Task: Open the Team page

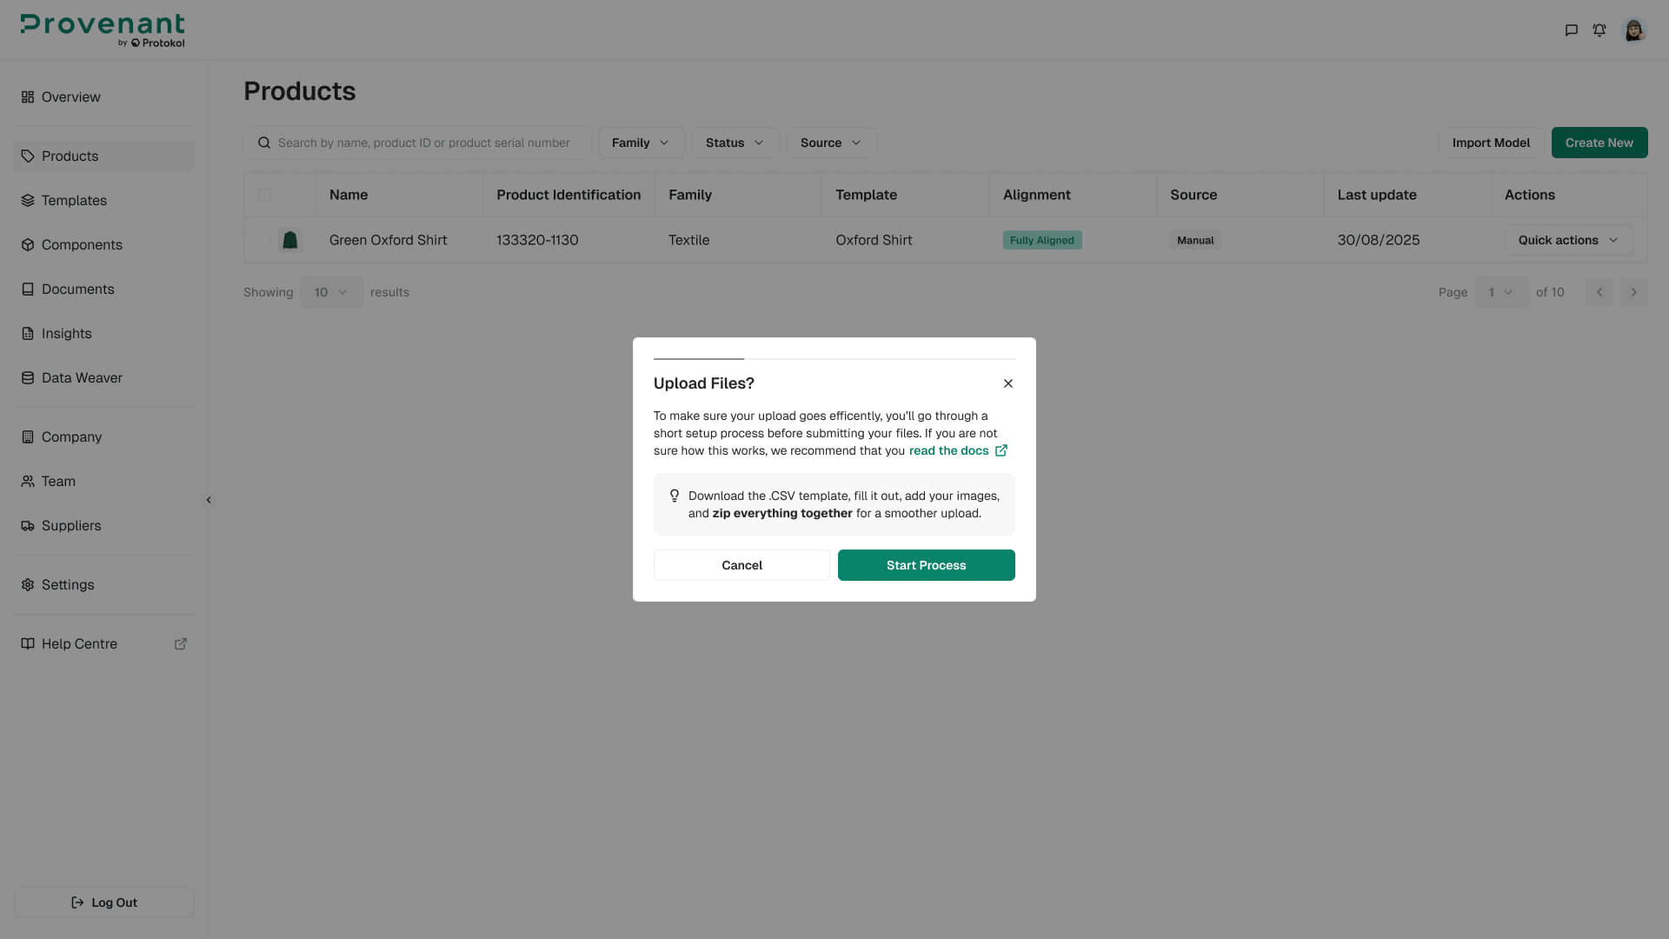Action: (104, 482)
